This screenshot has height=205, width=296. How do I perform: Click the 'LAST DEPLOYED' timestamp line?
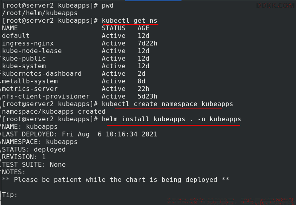(x=80, y=134)
